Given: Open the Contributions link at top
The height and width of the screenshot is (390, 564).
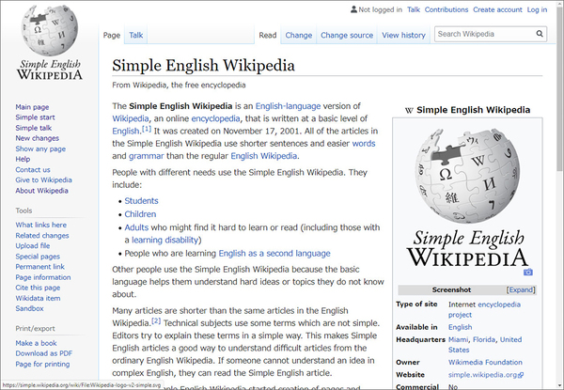Looking at the screenshot, I should click(446, 9).
